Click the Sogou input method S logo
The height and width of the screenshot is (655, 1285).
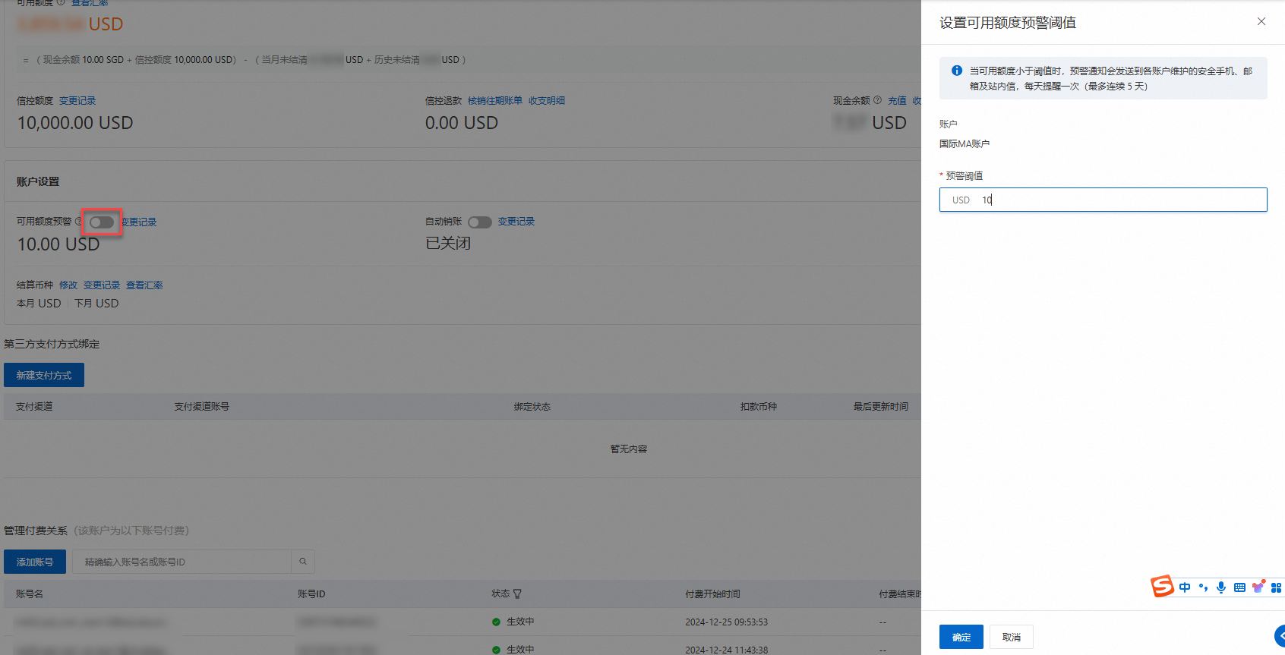pos(1162,586)
